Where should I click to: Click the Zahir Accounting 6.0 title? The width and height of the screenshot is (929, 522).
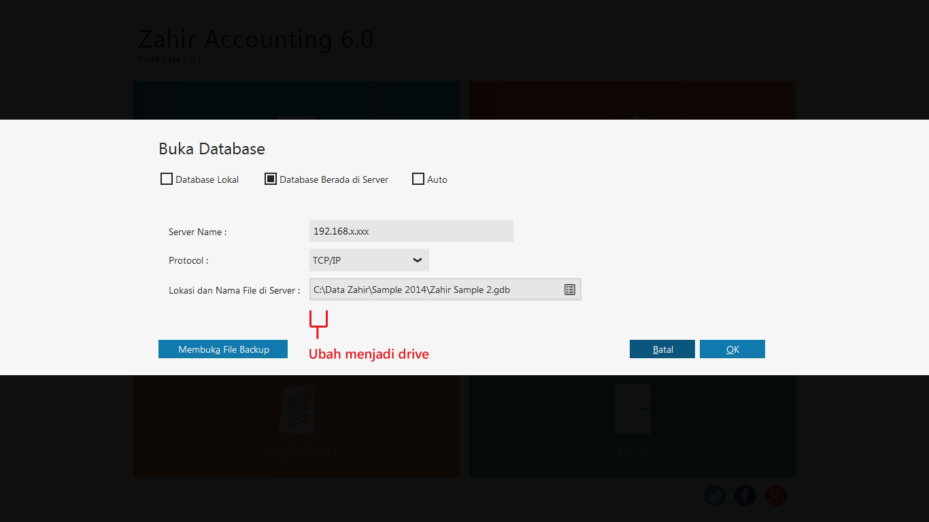pos(256,39)
